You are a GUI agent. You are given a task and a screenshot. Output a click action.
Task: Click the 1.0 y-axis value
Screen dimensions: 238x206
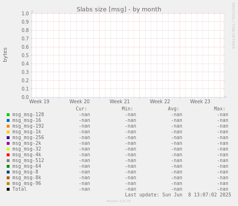25,13
